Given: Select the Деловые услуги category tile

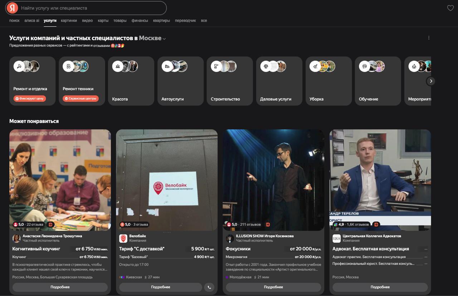Looking at the screenshot, I should 279,81.
